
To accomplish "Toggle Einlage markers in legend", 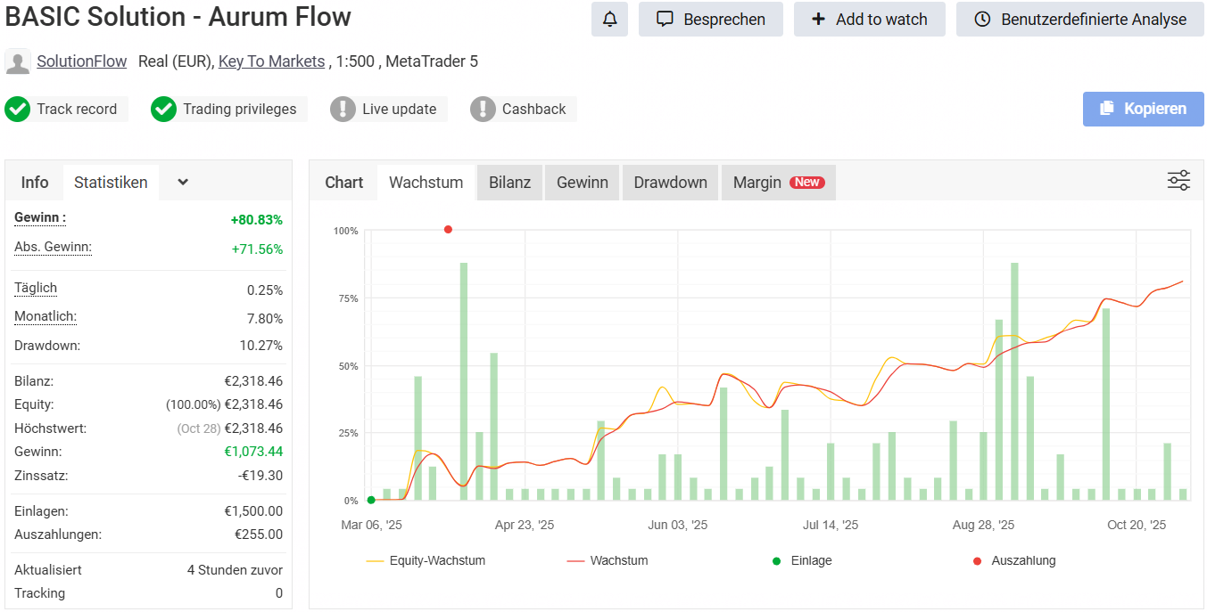I will [802, 560].
